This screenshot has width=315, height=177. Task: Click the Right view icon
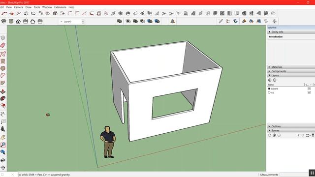(26, 21)
